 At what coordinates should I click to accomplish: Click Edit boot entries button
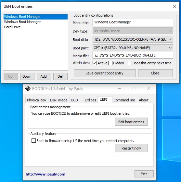[131, 122]
